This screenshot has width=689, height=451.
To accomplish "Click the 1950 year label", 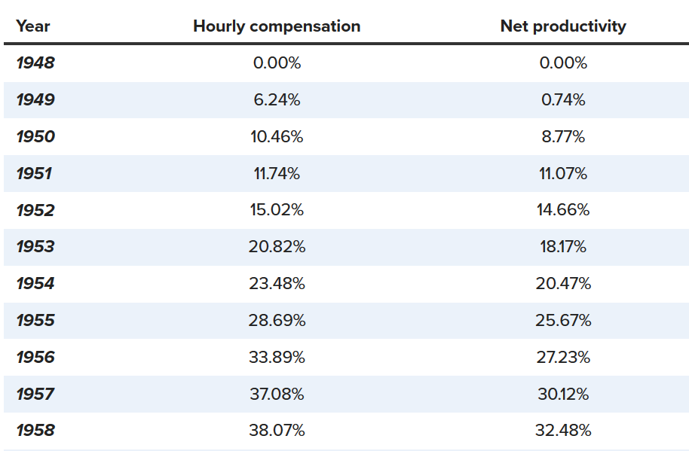I will [35, 137].
